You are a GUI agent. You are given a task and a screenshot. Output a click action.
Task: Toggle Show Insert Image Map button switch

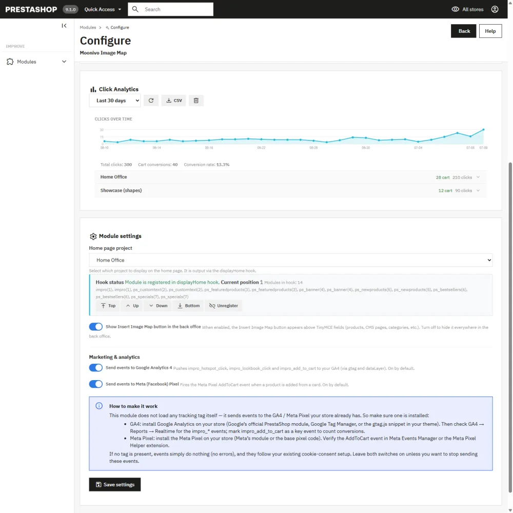pyautogui.click(x=96, y=326)
